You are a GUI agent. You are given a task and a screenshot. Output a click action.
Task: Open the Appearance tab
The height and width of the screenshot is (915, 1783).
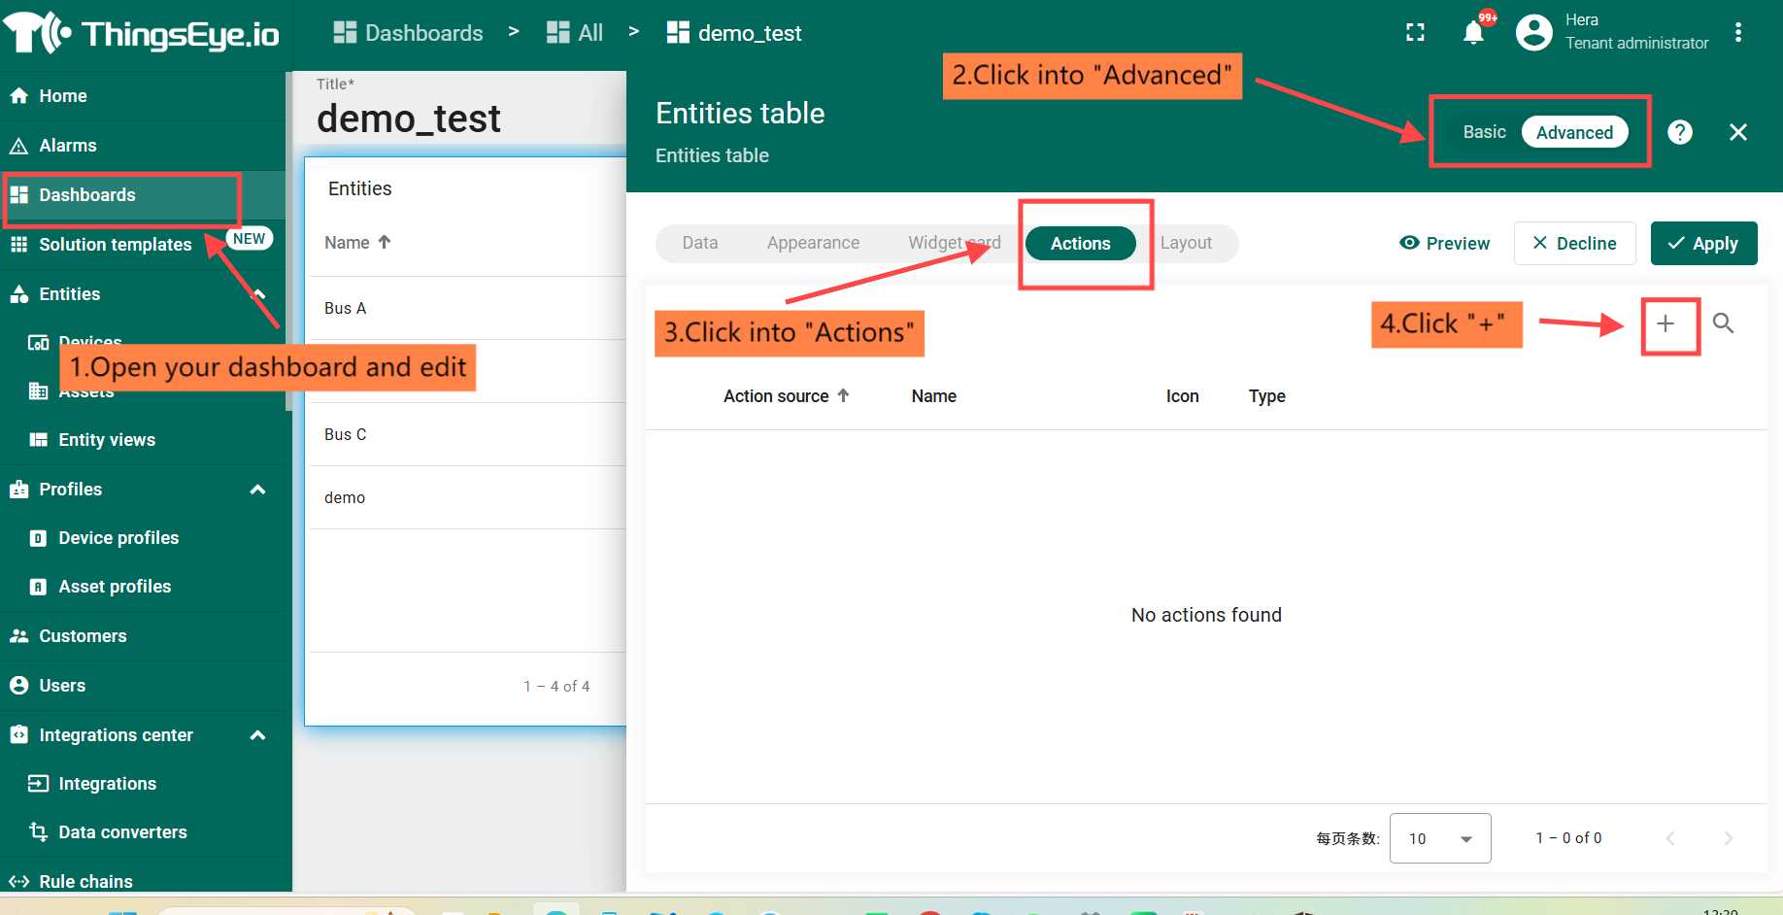(x=813, y=243)
